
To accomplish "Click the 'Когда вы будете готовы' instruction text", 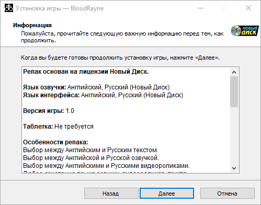I will tap(120, 58).
